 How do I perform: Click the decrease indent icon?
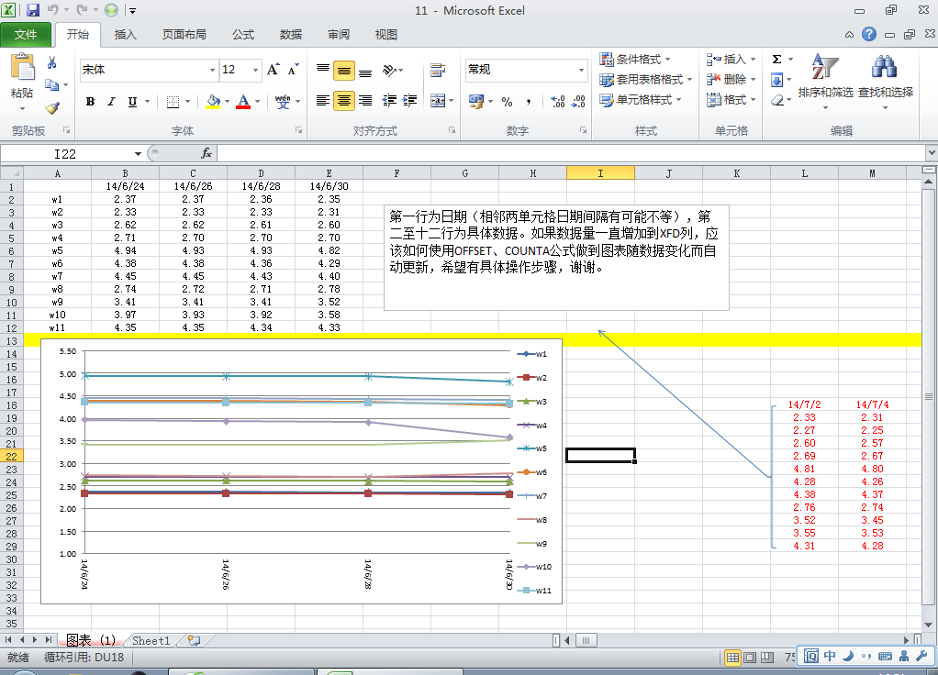tap(389, 101)
